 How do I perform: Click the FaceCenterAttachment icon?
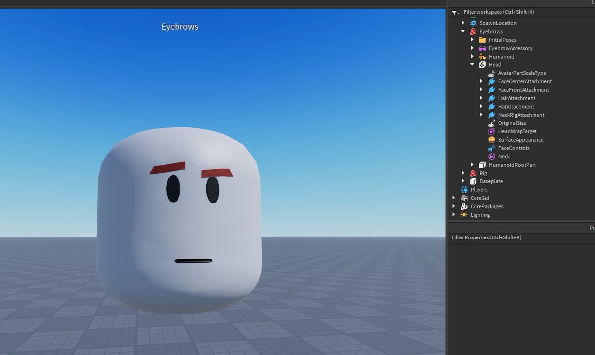point(492,82)
